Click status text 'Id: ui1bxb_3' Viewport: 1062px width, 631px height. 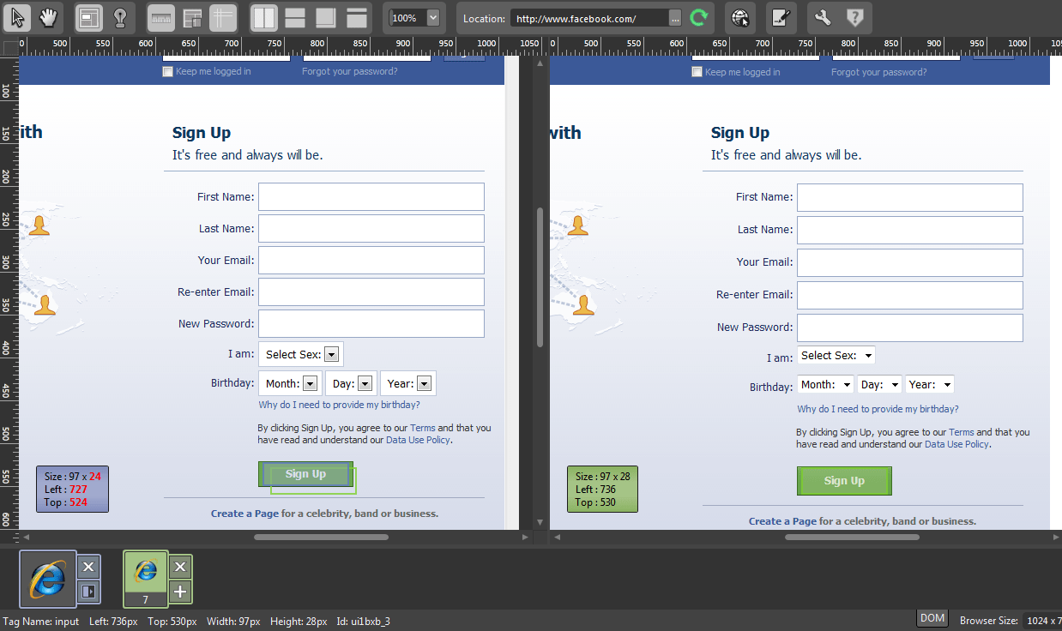pyautogui.click(x=365, y=622)
